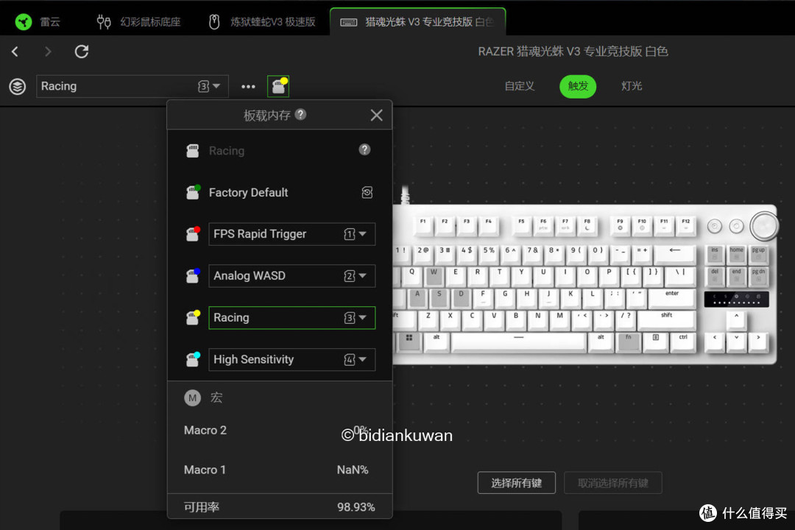795x530 pixels.
Task: Switch to the 幻彩鼠标底座 device tab
Action: click(x=138, y=22)
